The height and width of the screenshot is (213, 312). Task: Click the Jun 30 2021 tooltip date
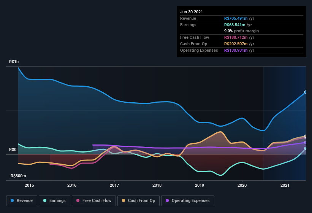[x=192, y=12]
